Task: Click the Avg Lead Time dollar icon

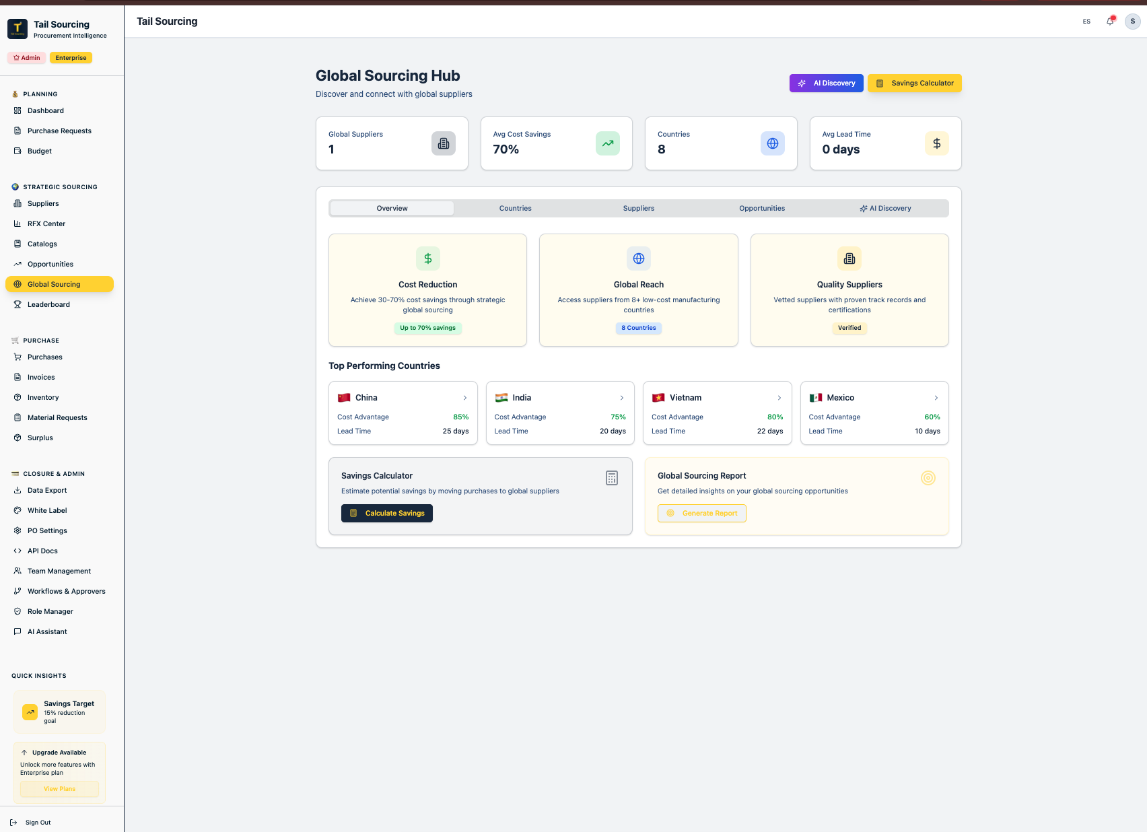Action: click(937, 143)
